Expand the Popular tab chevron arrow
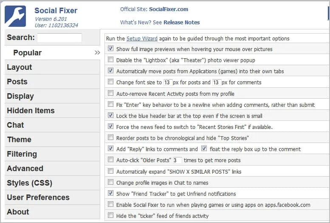Viewport: 330px width, 223px height. [x=97, y=53]
